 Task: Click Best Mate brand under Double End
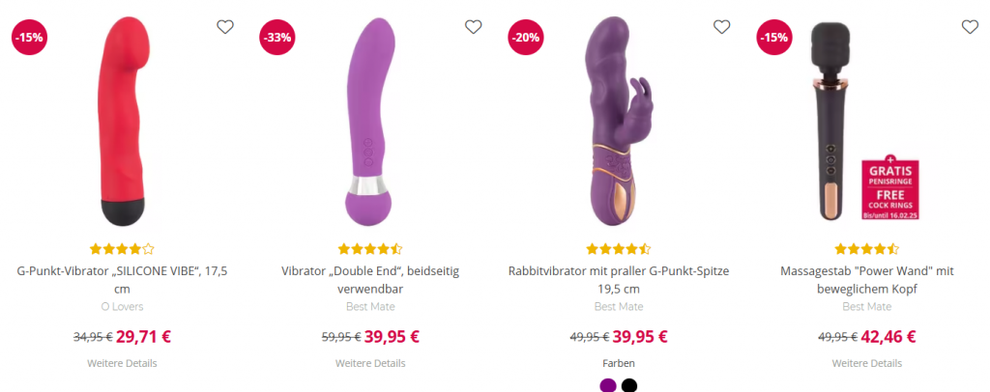pyautogui.click(x=370, y=307)
